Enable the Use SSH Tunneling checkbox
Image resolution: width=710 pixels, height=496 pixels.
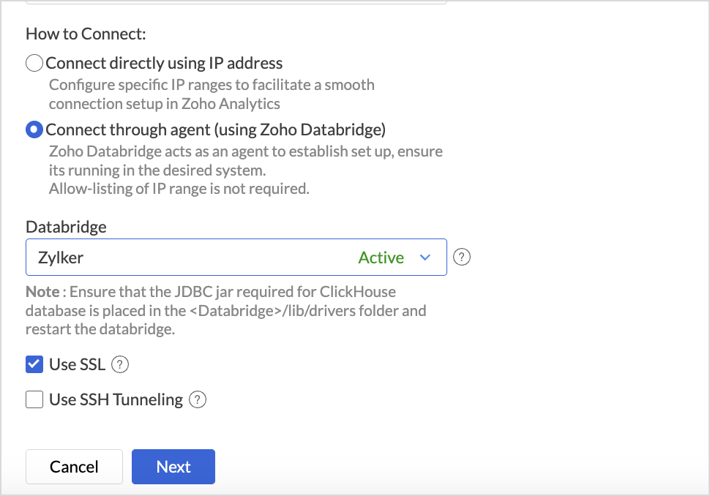[34, 399]
